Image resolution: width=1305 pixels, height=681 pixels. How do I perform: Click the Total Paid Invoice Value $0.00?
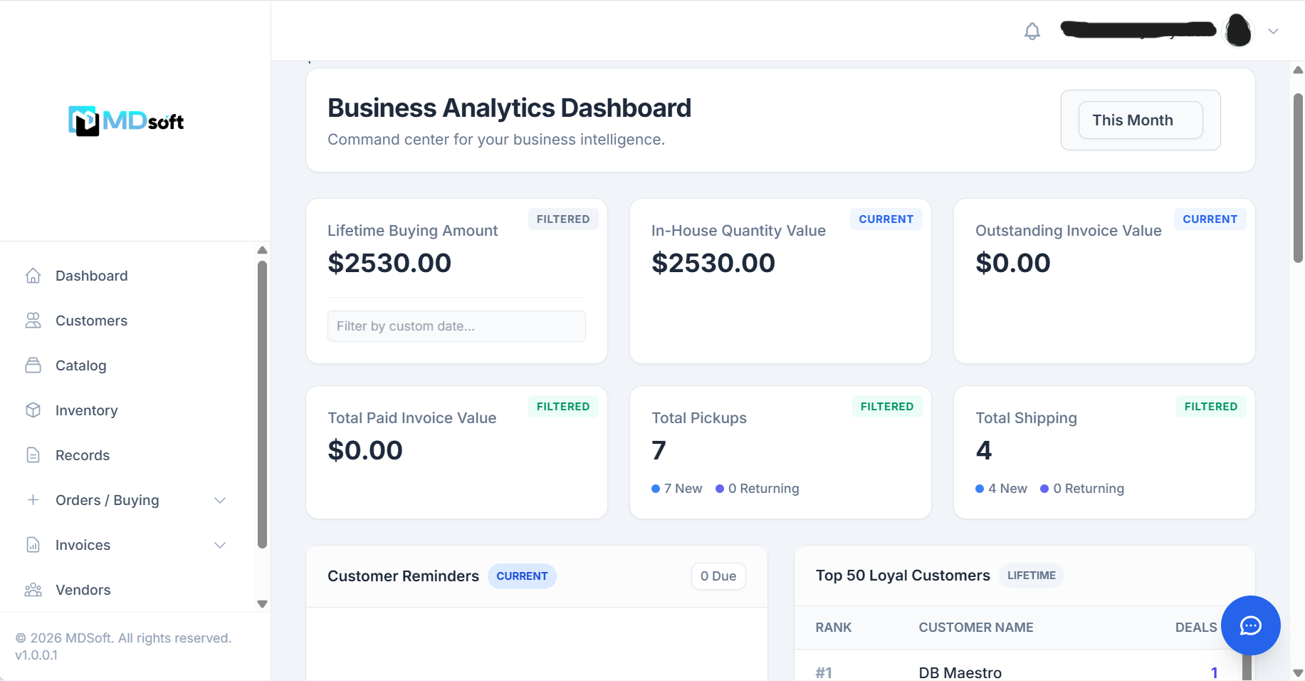[365, 450]
